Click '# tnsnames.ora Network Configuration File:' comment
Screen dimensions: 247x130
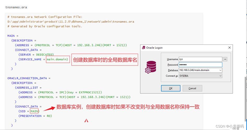[45, 17]
